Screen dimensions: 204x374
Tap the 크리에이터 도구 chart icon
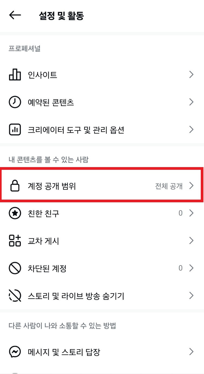[x=15, y=130]
